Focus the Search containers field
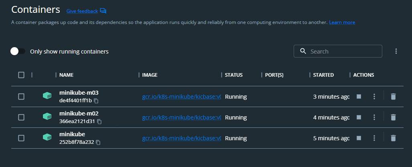Image resolution: width=412 pixels, height=167 pixels. 338,51
